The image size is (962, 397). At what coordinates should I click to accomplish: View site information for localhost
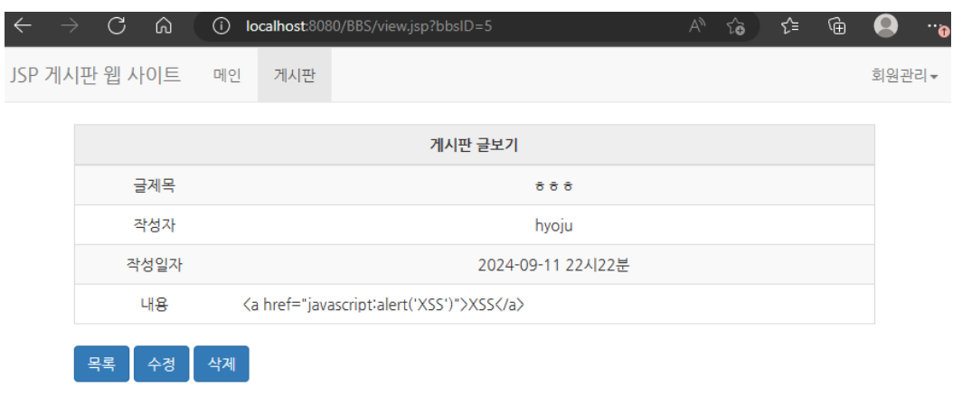coord(222,26)
